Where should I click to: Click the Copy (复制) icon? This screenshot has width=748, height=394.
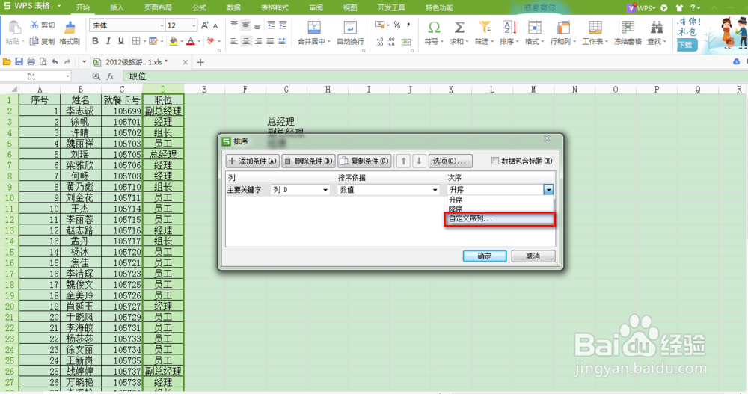(34, 41)
